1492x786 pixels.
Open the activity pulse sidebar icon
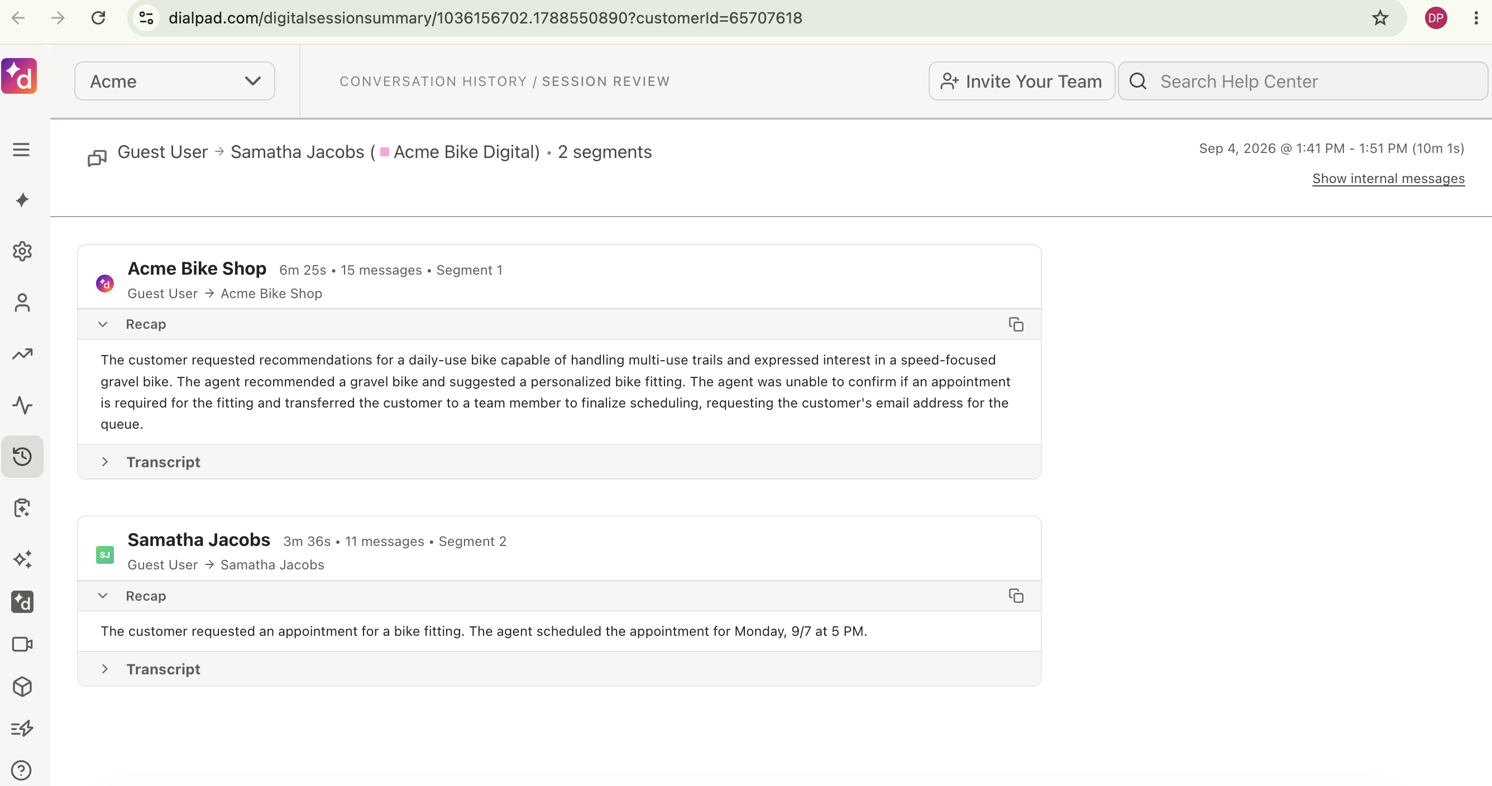(x=22, y=405)
